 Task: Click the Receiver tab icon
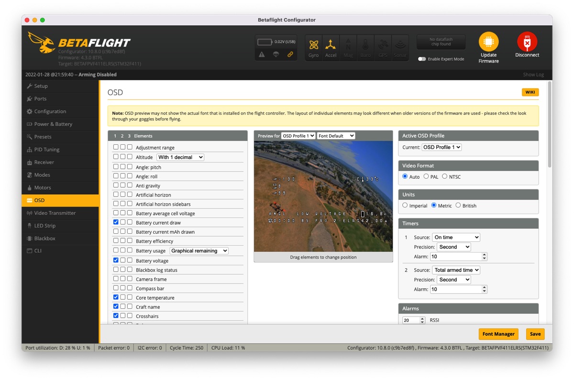[x=30, y=162]
